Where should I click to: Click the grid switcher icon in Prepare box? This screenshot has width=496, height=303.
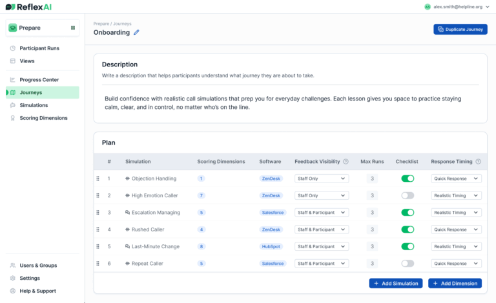72,28
